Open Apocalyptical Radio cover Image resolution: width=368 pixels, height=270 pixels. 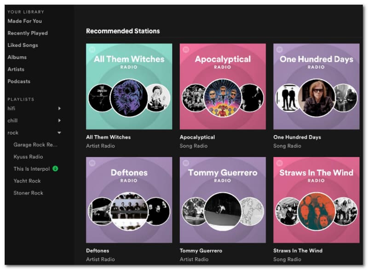point(223,86)
